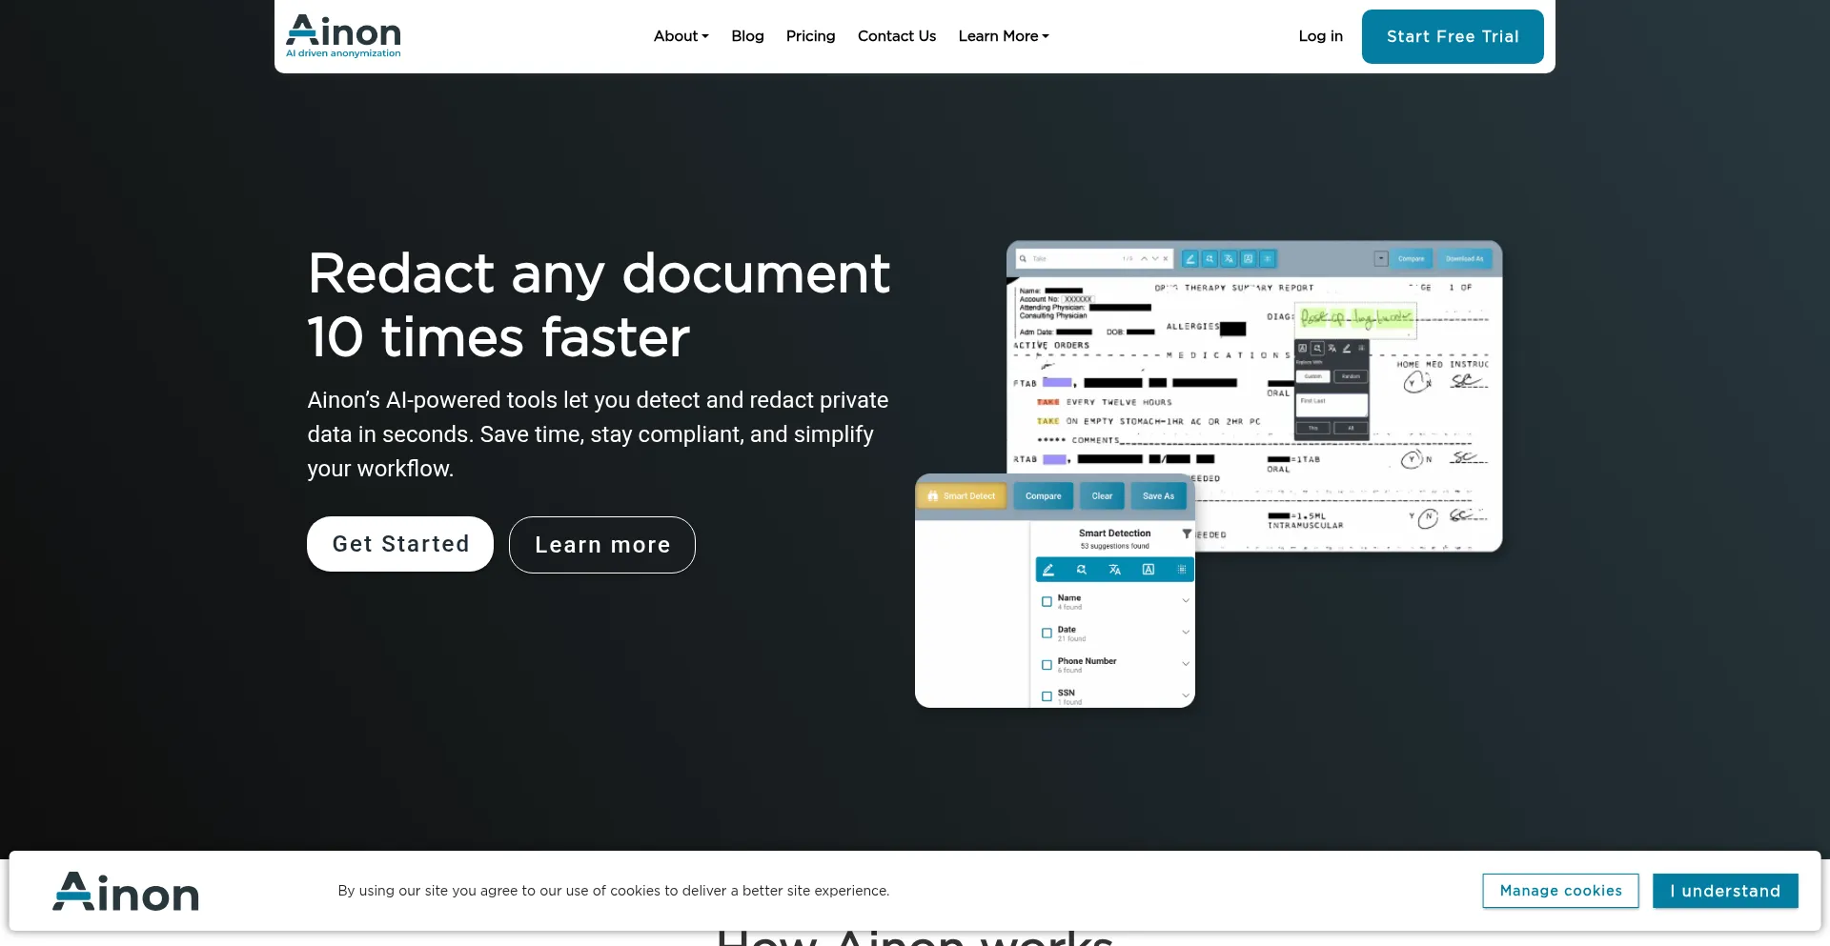Viewport: 1830px width, 946px height.
Task: Select the boxed A icon in Smart Detection toolbar
Action: [x=1149, y=570]
